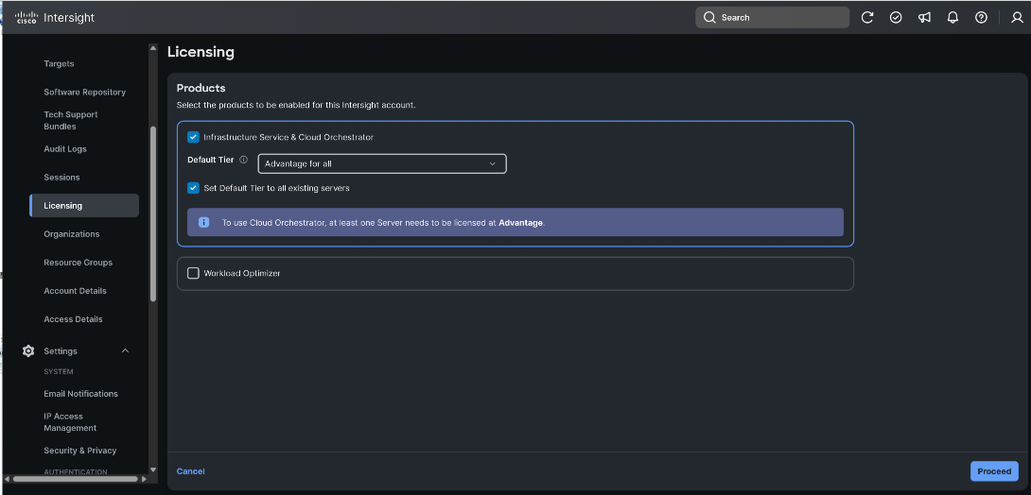This screenshot has width=1031, height=495.
Task: Click the refresh icon in top bar
Action: pos(867,18)
